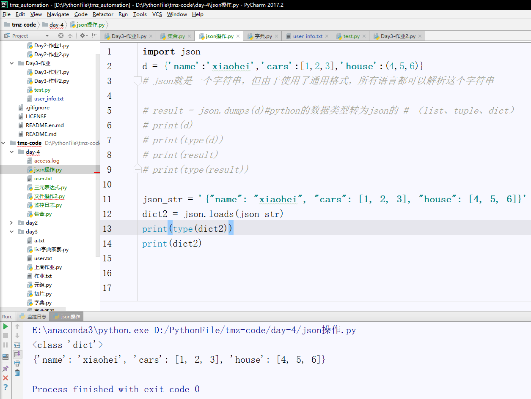Click the Pause output icon
The image size is (531, 399).
(6, 345)
